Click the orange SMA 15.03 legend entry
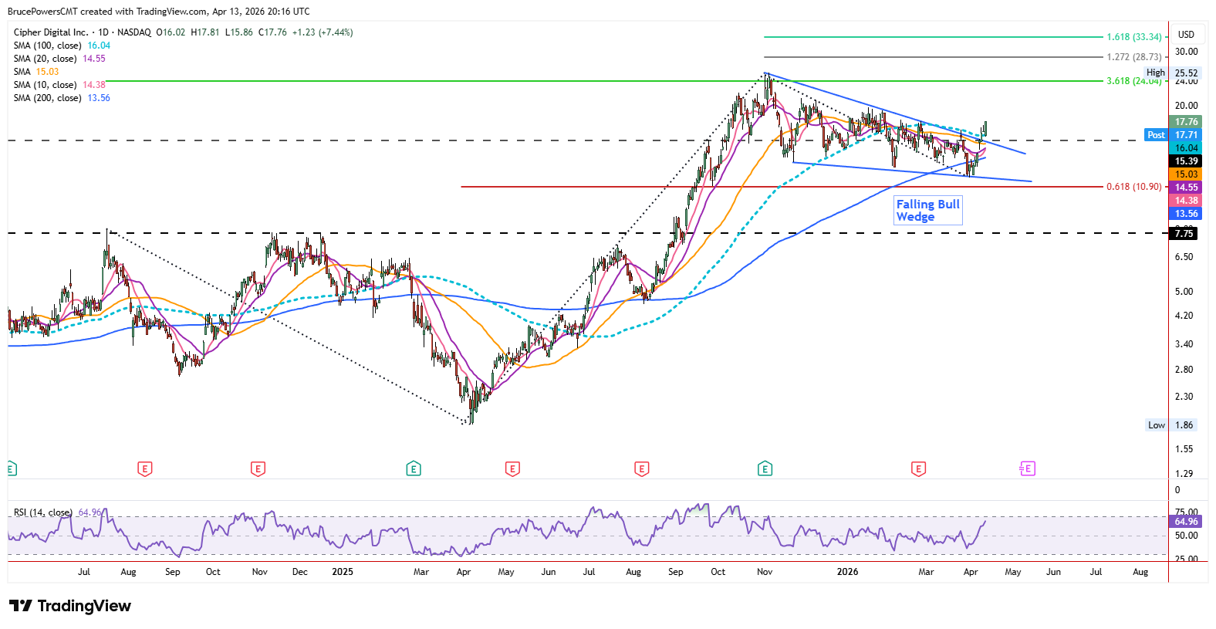The height and width of the screenshot is (629, 1216). [36, 72]
